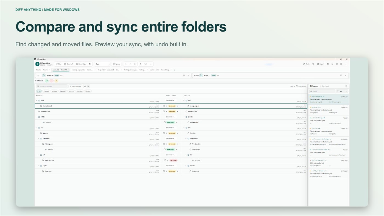
Task: Reload the left Acorn 1.0 folder
Action: (184, 75)
